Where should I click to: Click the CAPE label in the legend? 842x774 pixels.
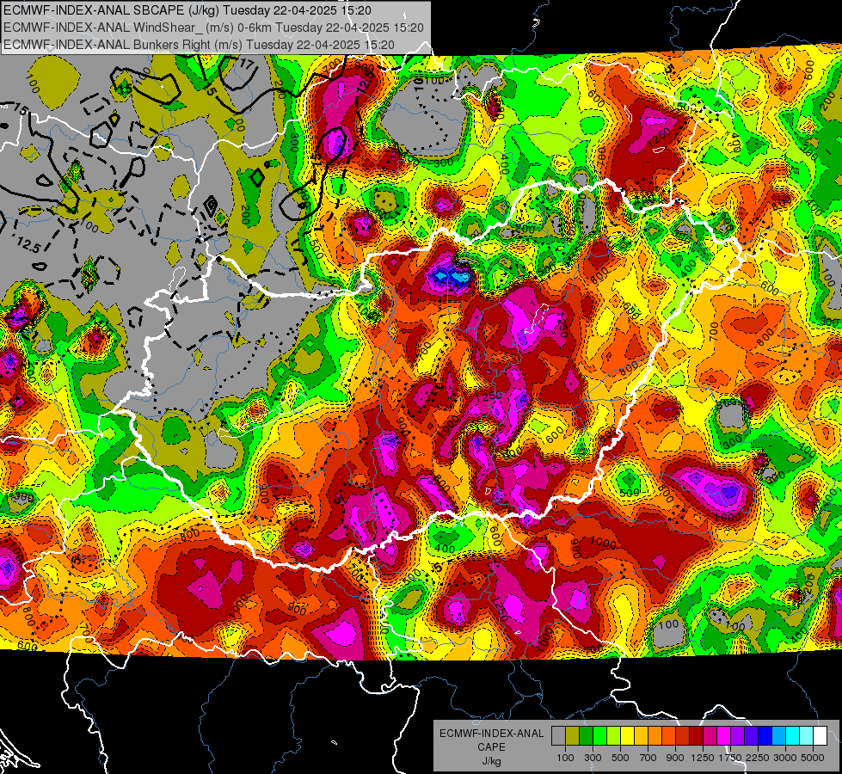[x=491, y=747]
